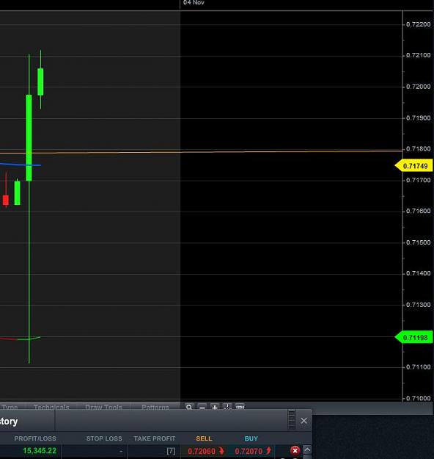434x459 pixels.
Task: Click the 0.71400 price axis label
Action: point(418,273)
